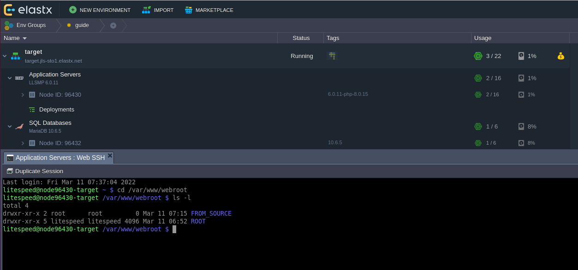The height and width of the screenshot is (270, 578).
Task: Click the New Environment button
Action: [100, 10]
